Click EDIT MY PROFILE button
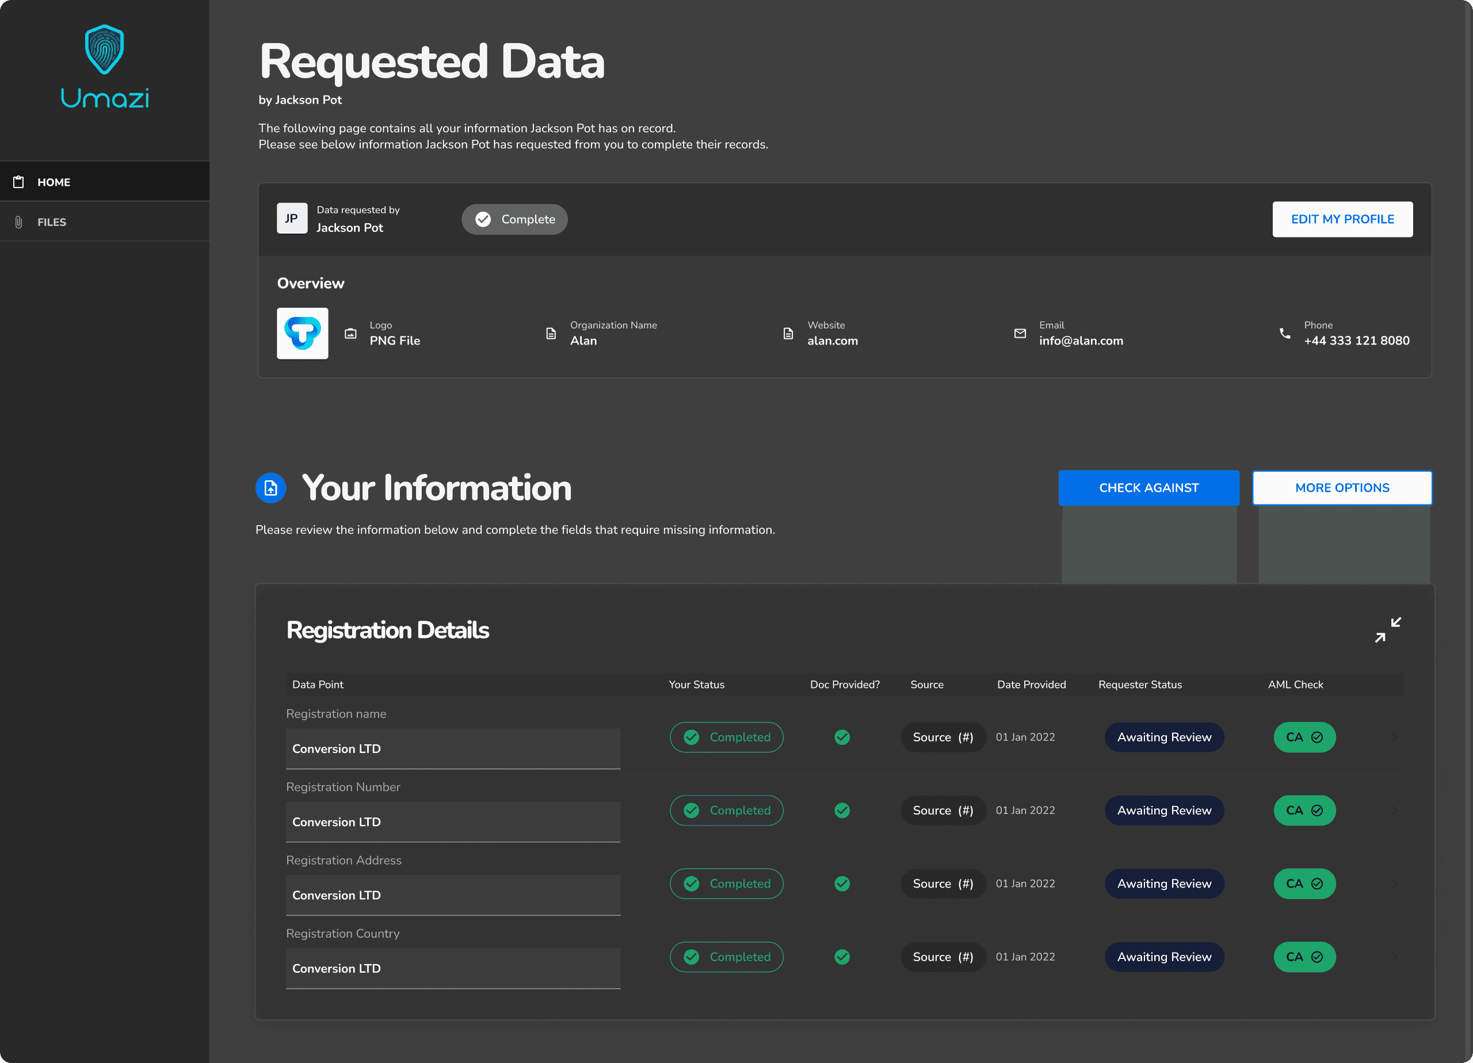This screenshot has width=1473, height=1063. coord(1342,220)
